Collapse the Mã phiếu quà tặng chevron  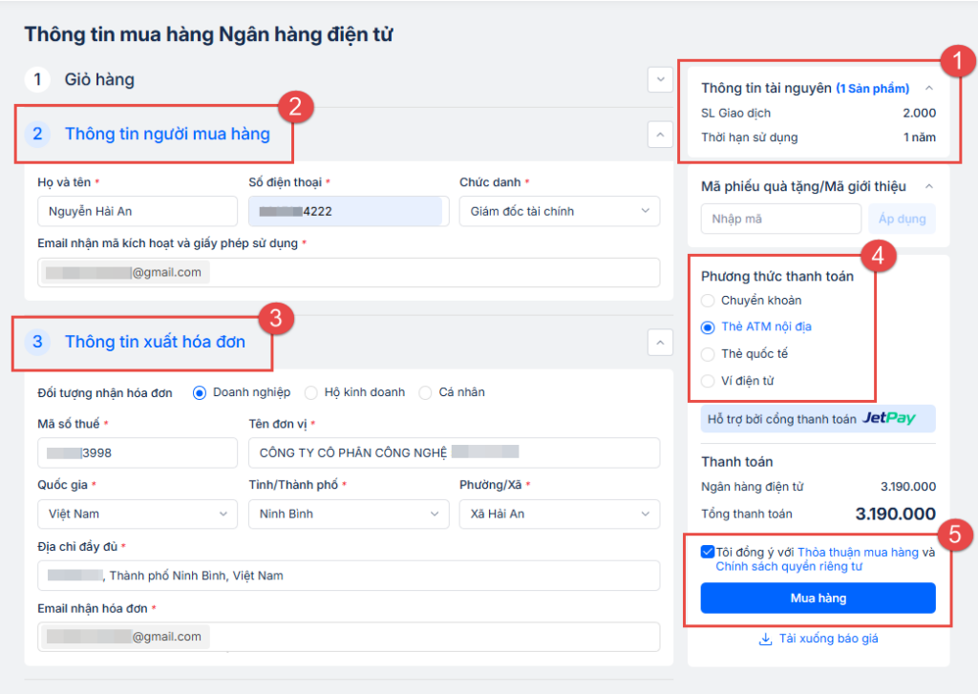[929, 186]
